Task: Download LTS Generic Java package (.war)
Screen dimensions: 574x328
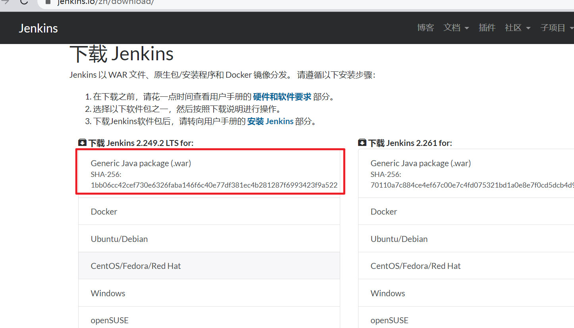Action: point(209,173)
